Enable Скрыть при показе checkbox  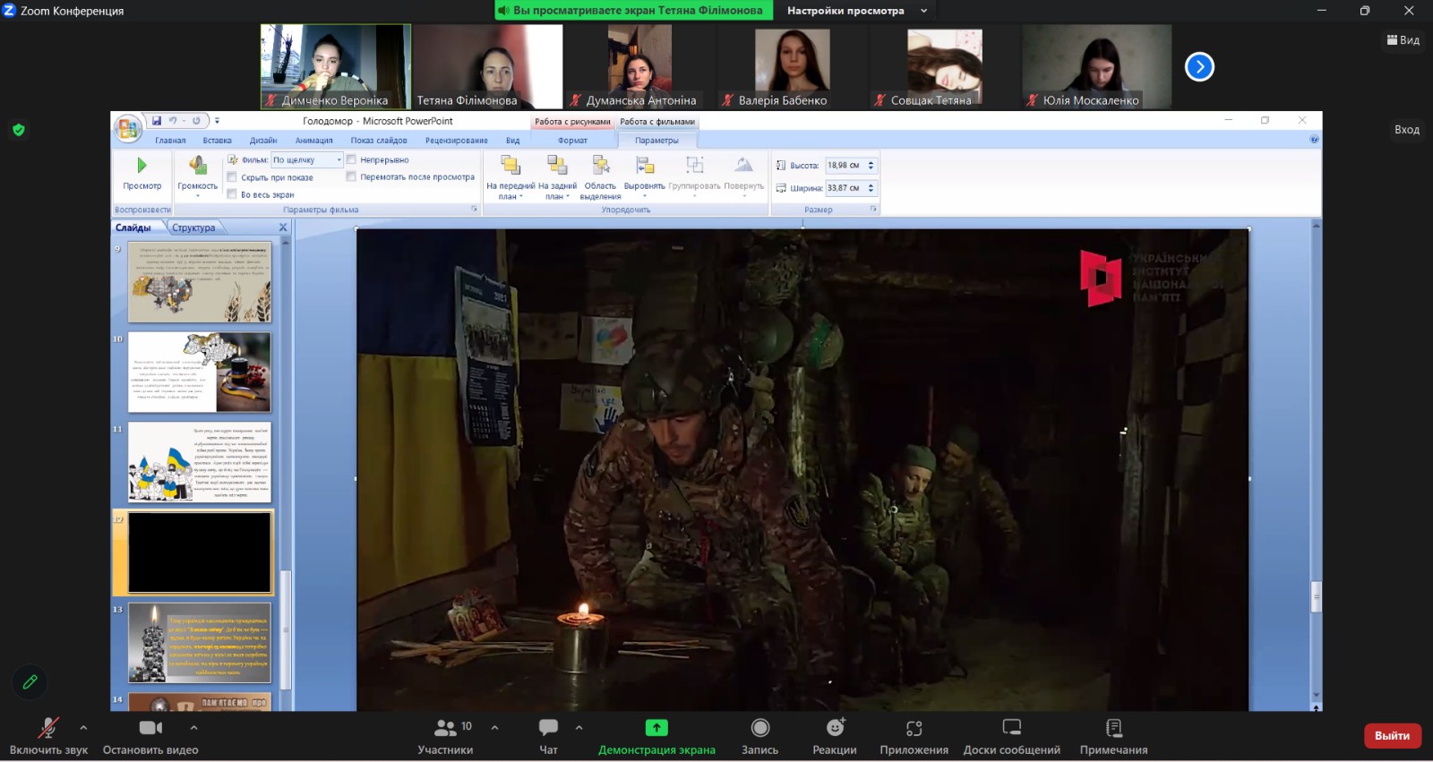(x=233, y=177)
